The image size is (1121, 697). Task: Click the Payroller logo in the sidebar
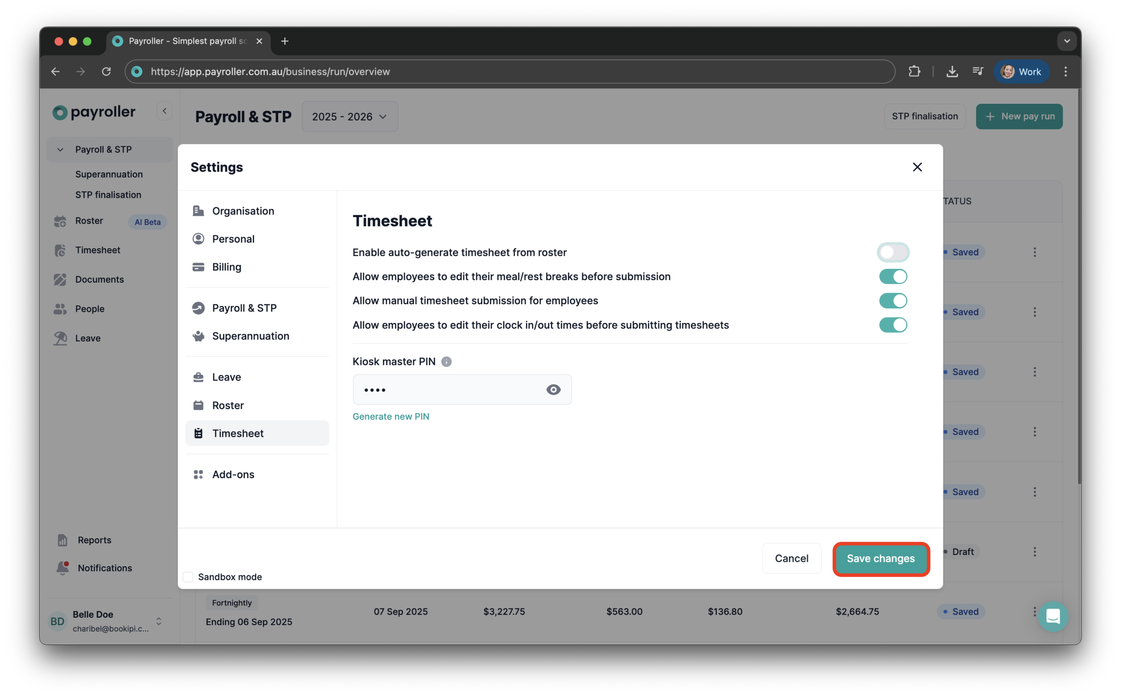pos(94,112)
